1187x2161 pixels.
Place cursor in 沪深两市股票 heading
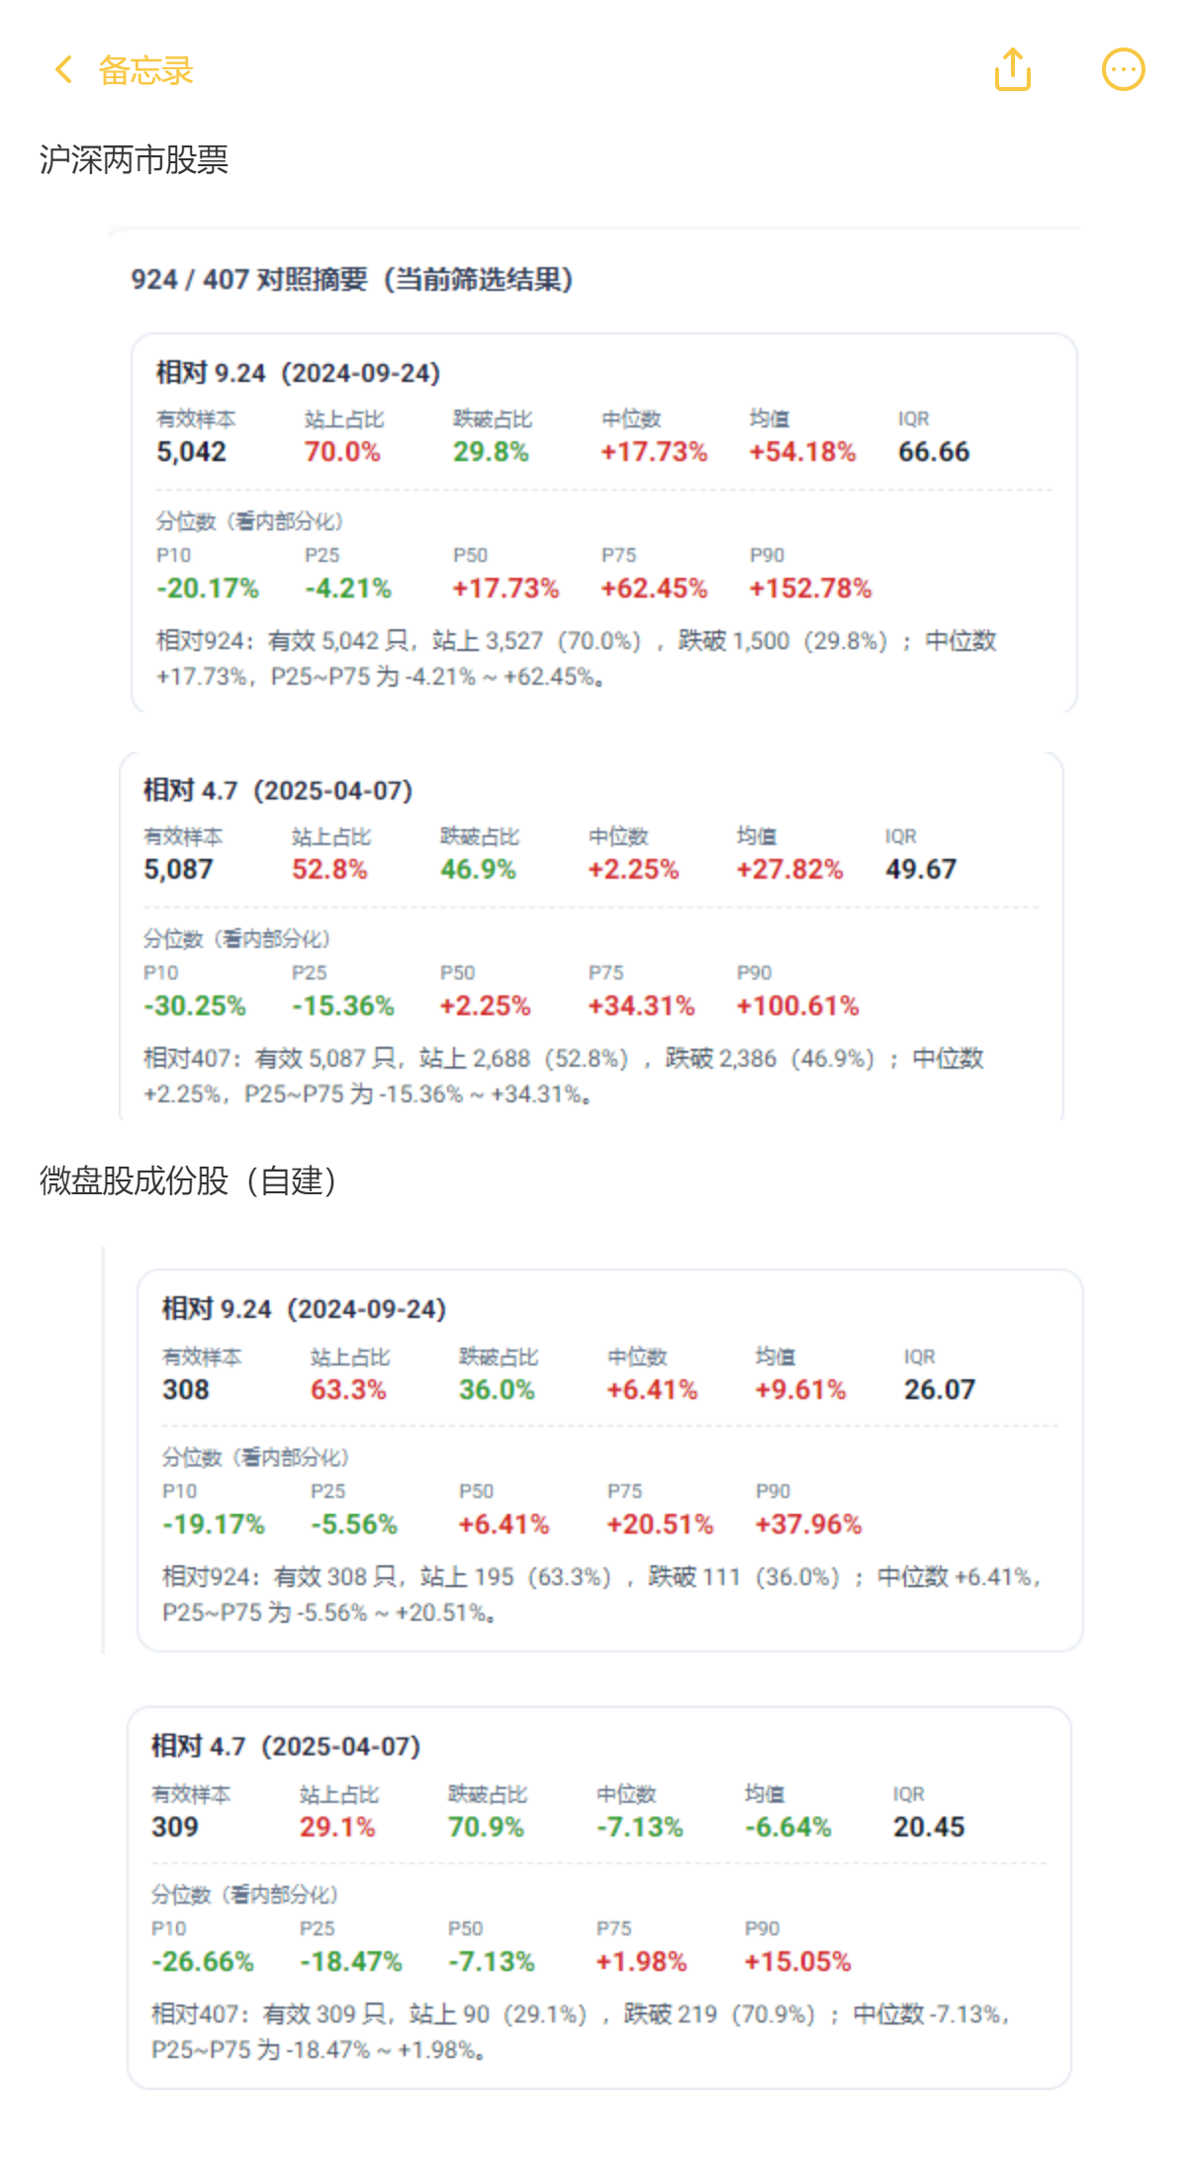134,159
